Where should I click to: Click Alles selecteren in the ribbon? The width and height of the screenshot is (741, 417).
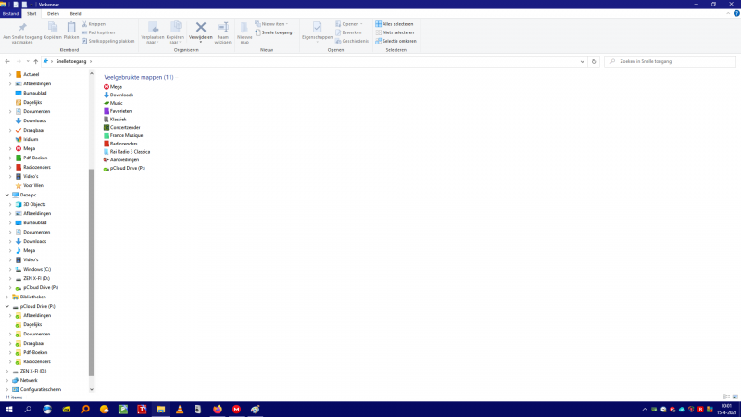(x=395, y=23)
